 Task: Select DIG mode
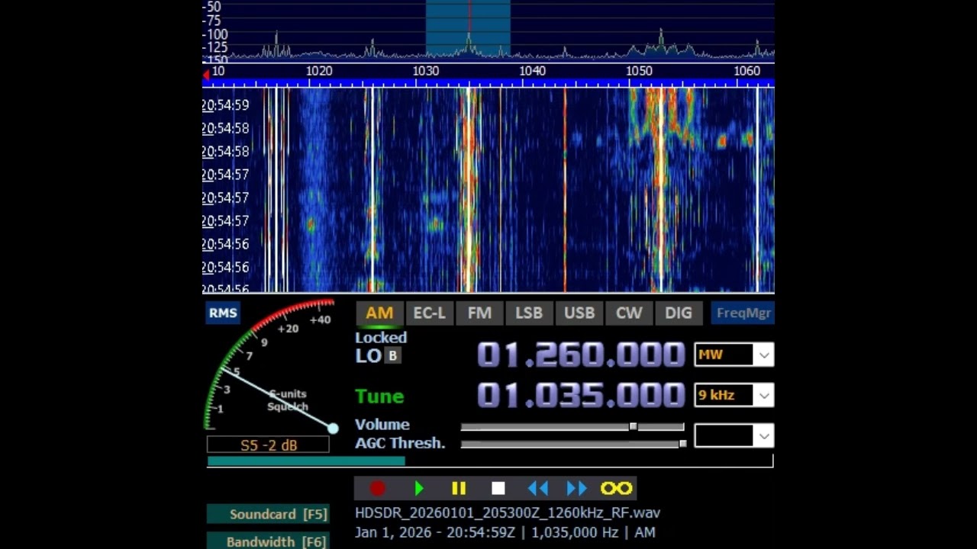[679, 313]
